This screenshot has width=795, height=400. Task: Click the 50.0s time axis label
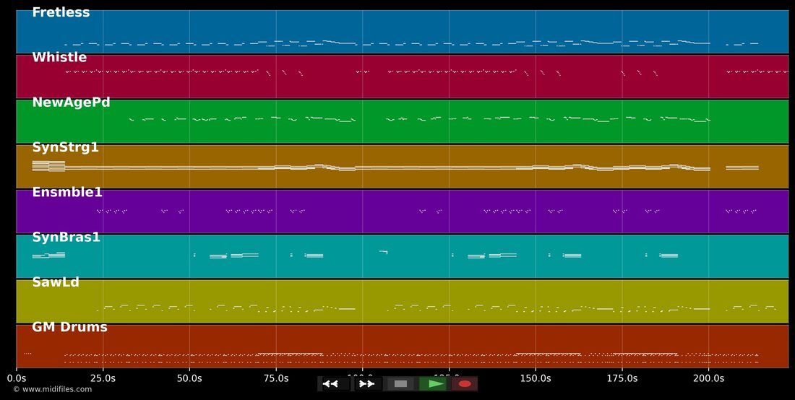click(189, 378)
